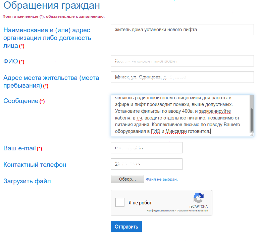Screen dimensions: 260x245
Task: Open the reCAPTCHA "Конфиденциальность" link
Action: pyautogui.click(x=160, y=211)
